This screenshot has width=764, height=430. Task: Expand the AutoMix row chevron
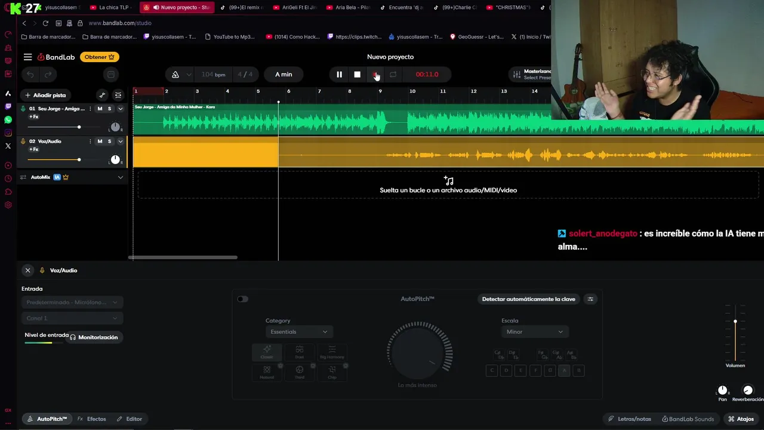[x=120, y=177]
